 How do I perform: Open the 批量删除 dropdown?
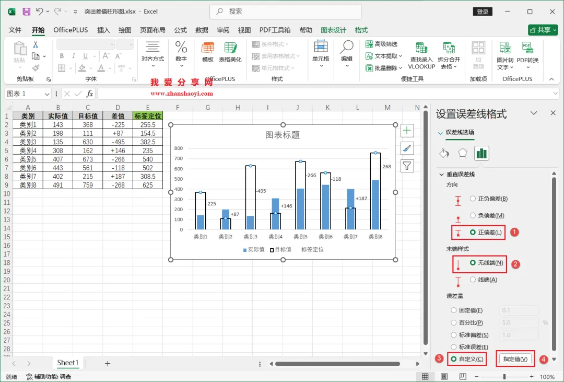(383, 68)
